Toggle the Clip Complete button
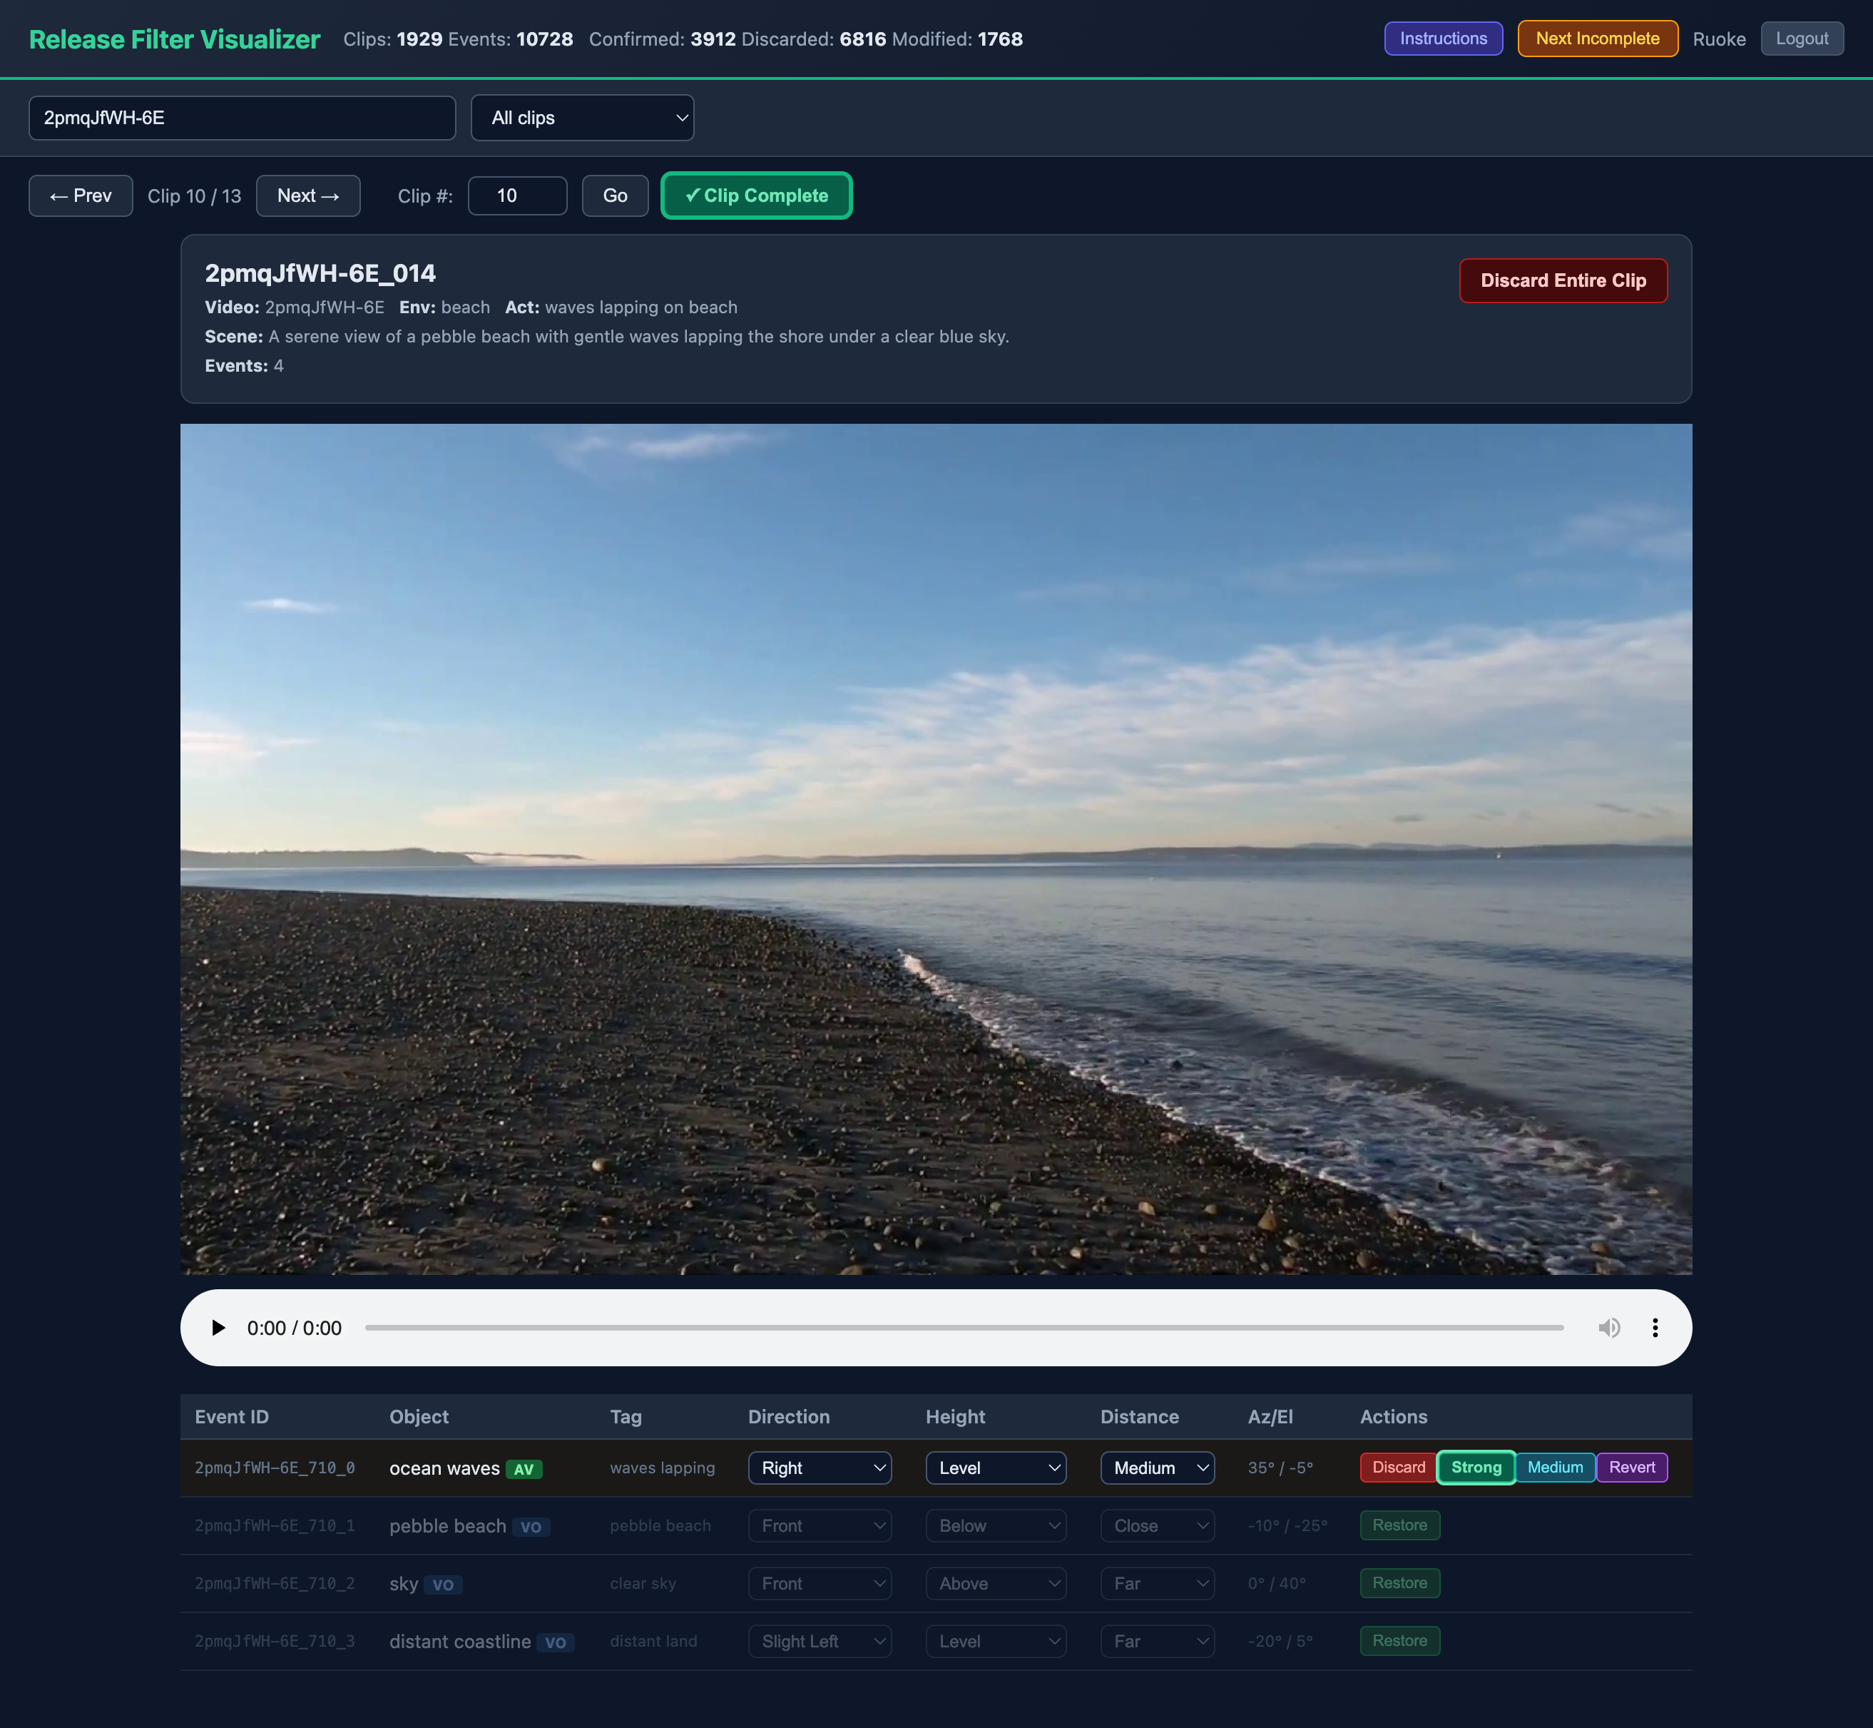Viewport: 1873px width, 1728px height. point(756,195)
